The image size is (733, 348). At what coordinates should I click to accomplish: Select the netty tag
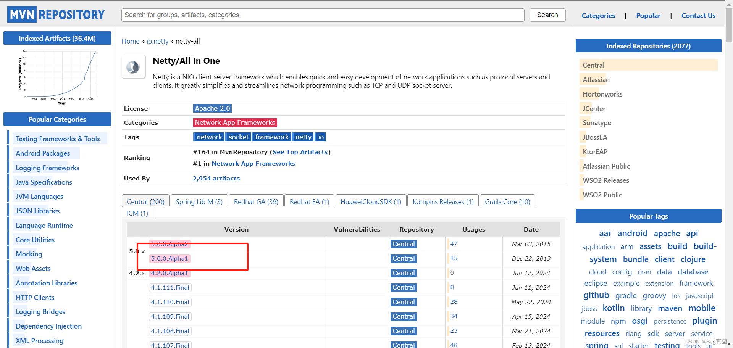pyautogui.click(x=304, y=137)
